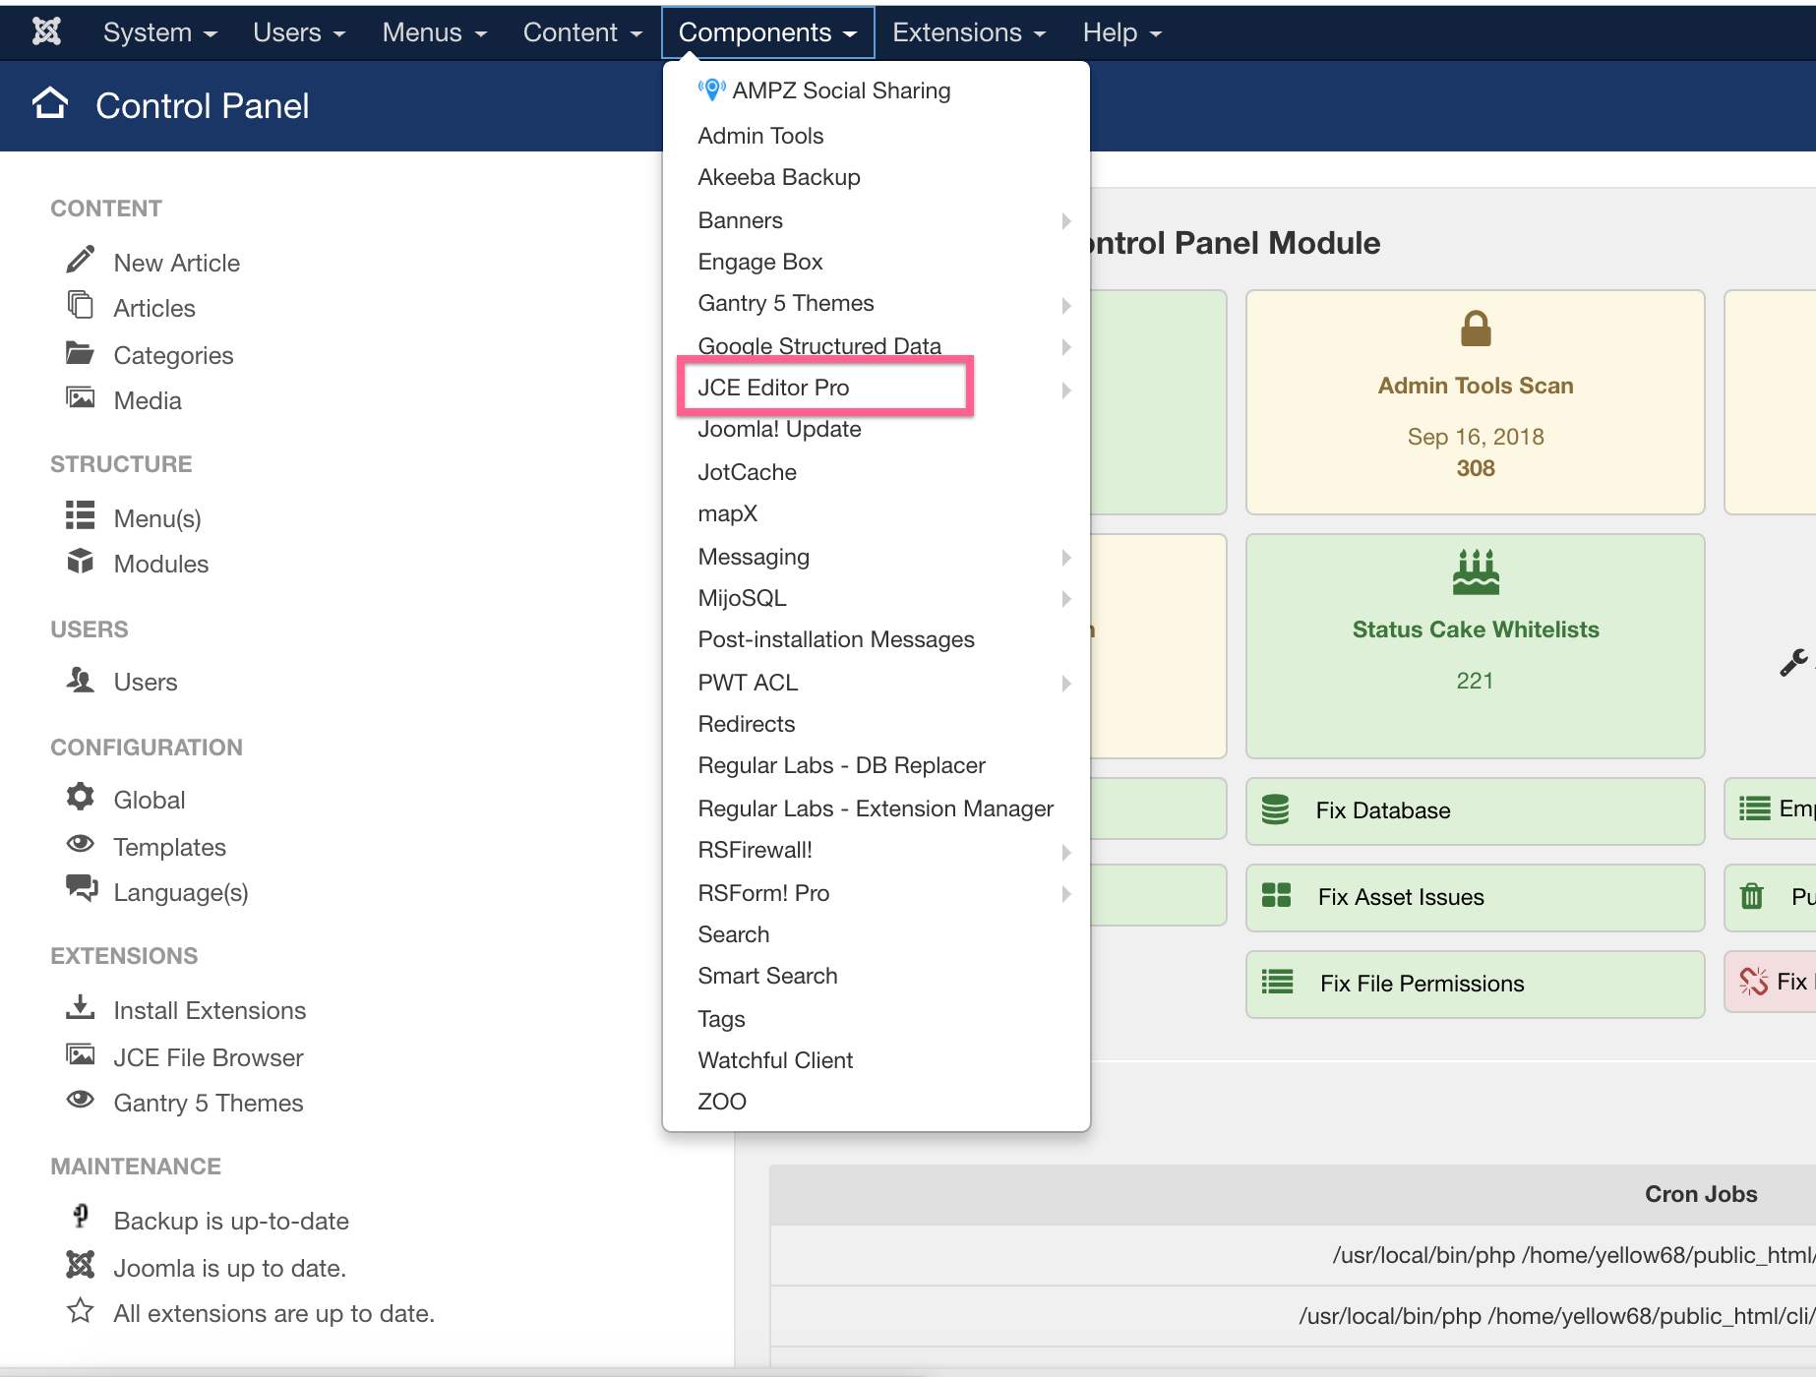Open the Help dropdown menu
Screen dimensions: 1816x1377
click(x=1122, y=32)
